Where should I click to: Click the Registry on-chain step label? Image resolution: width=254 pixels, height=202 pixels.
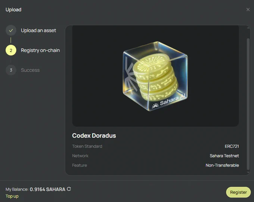(x=40, y=50)
